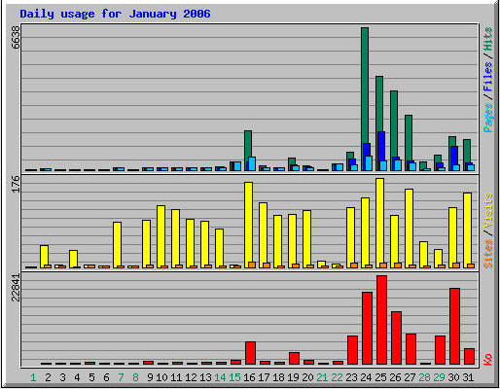
Task: Click the tallest green Hits bar on day 24
Action: 365,86
